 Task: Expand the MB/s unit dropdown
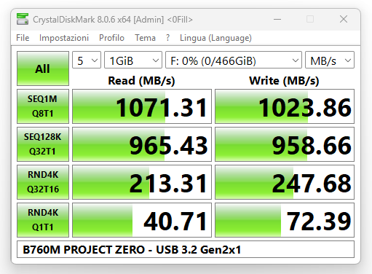tap(330, 60)
